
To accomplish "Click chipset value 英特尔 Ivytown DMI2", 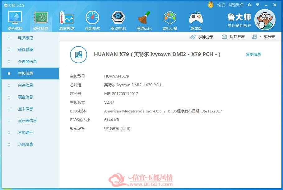I will coord(134,85).
